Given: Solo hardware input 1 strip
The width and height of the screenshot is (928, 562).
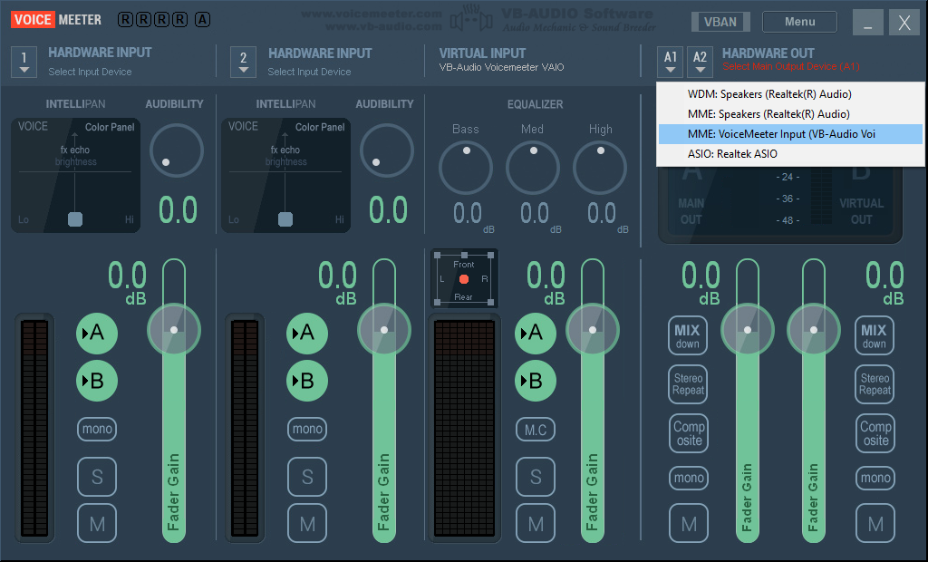Looking at the screenshot, I should [x=97, y=477].
